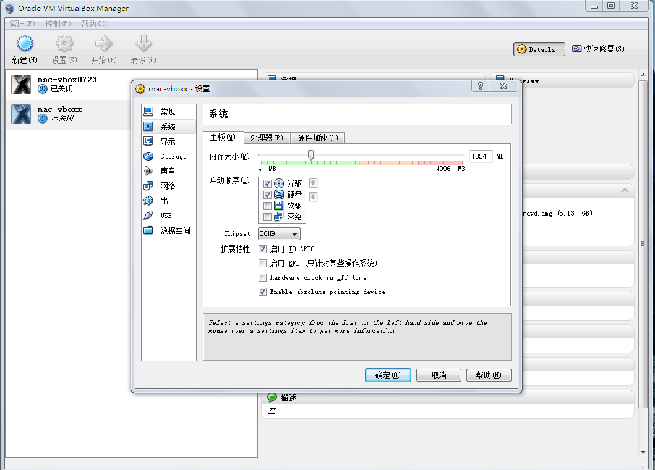Click the 帮助 (Help) button in dialog

tap(489, 375)
